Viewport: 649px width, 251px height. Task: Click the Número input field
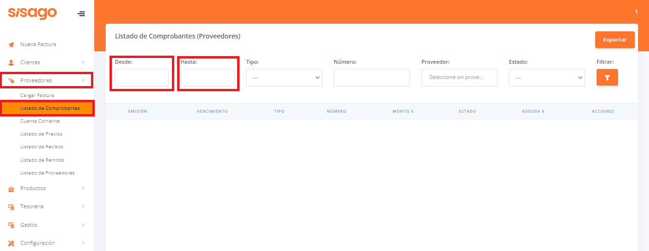(371, 78)
